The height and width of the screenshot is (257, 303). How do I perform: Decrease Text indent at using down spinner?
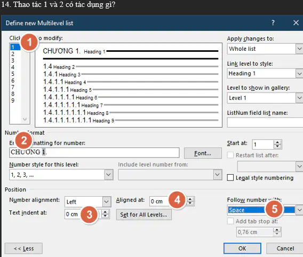point(105,216)
